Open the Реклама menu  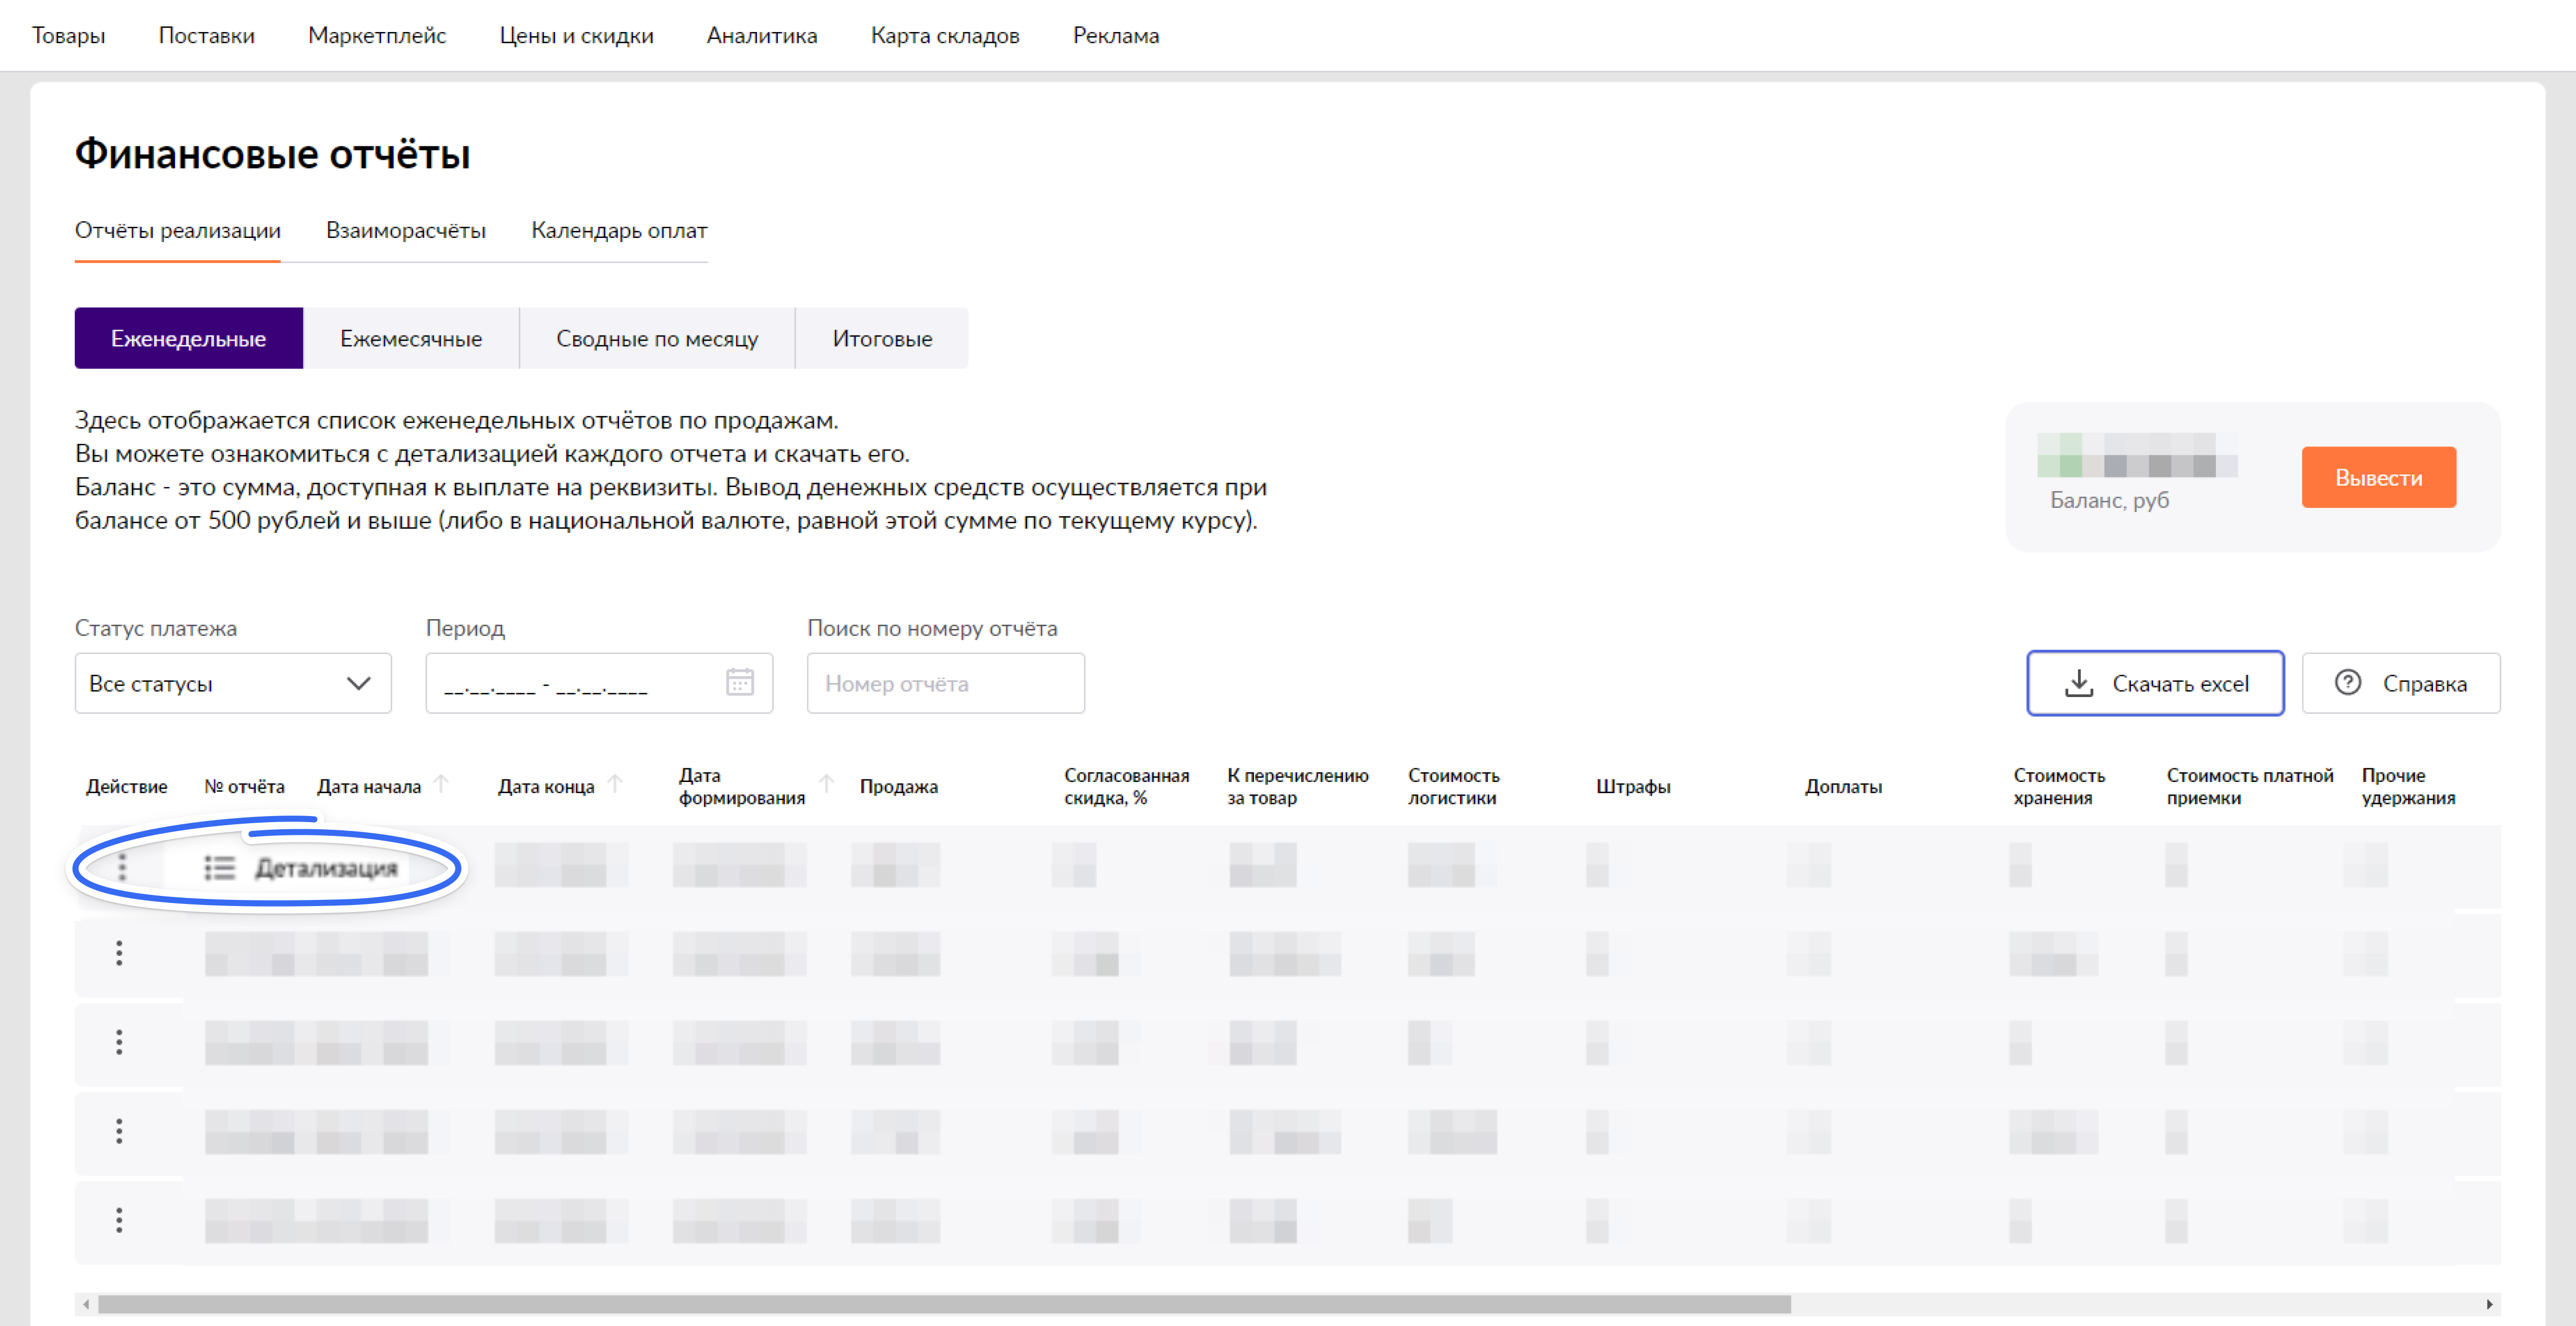[x=1116, y=35]
